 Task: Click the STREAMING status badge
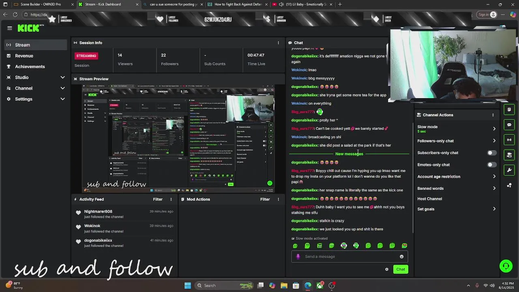pyautogui.click(x=86, y=56)
